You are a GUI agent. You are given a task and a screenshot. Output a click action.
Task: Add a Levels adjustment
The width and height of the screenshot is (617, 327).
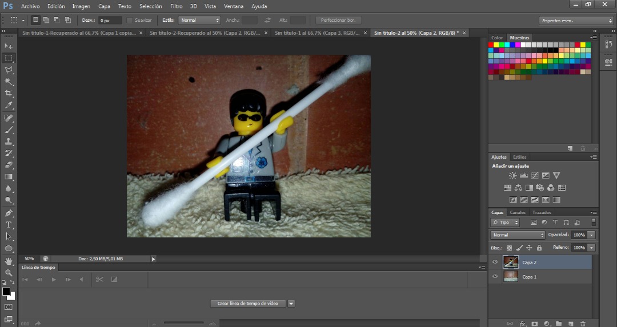pos(524,176)
